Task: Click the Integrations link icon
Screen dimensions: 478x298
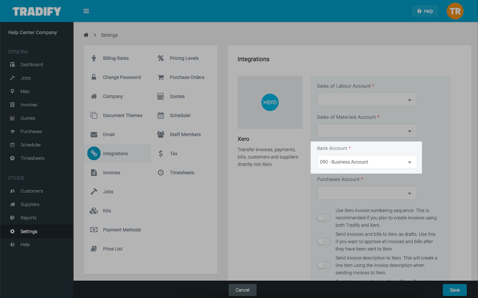Action: [94, 153]
